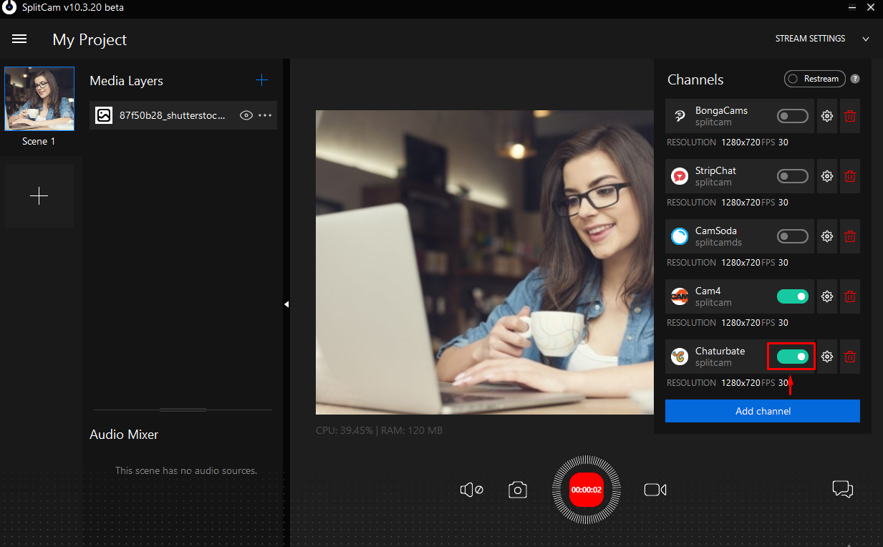This screenshot has width=883, height=547.
Task: Enable the BongaCams channel toggle
Action: 792,116
